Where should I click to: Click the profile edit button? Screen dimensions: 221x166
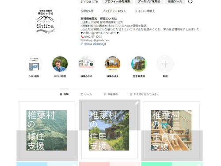click(117, 2)
